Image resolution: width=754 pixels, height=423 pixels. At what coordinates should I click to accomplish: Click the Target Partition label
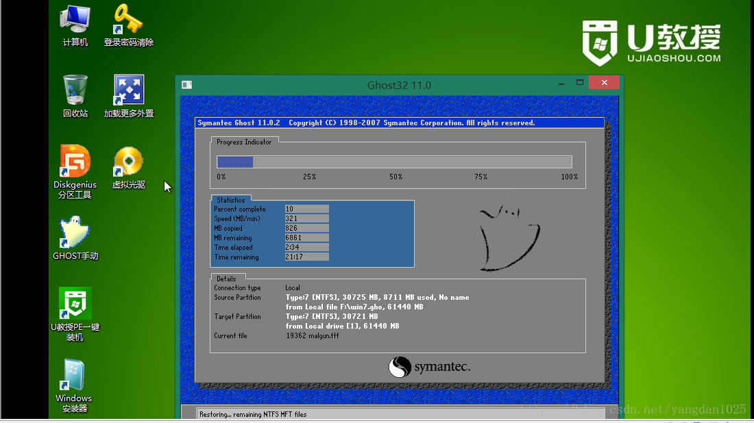pos(238,317)
